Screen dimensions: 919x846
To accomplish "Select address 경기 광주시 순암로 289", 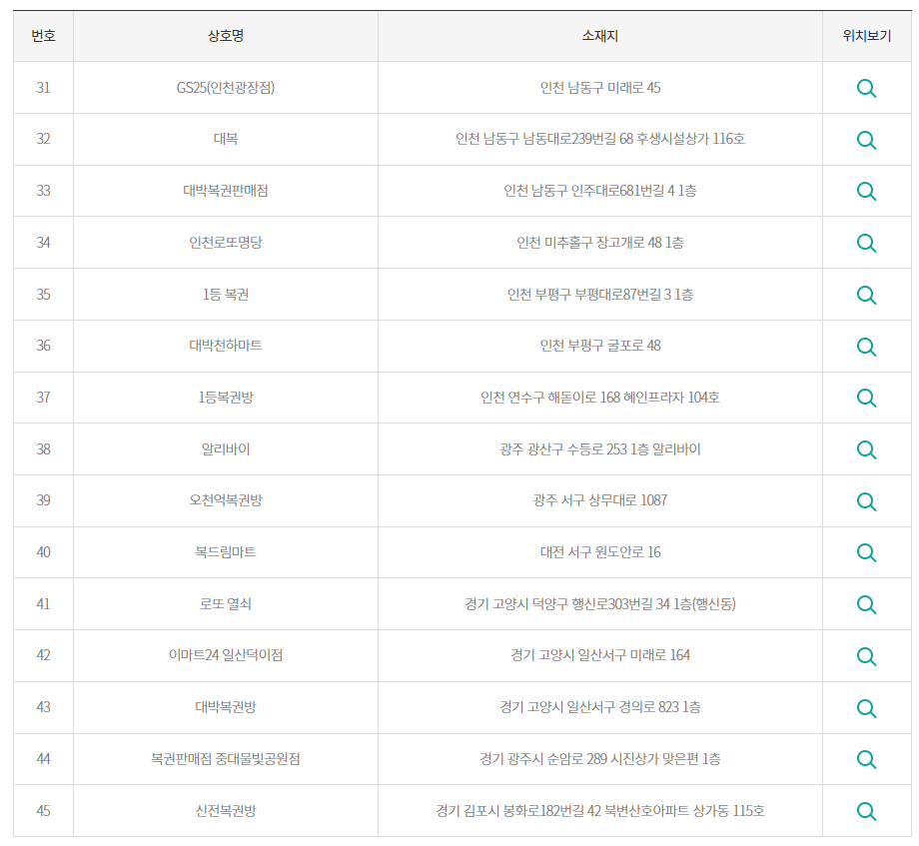I will pyautogui.click(x=543, y=759).
